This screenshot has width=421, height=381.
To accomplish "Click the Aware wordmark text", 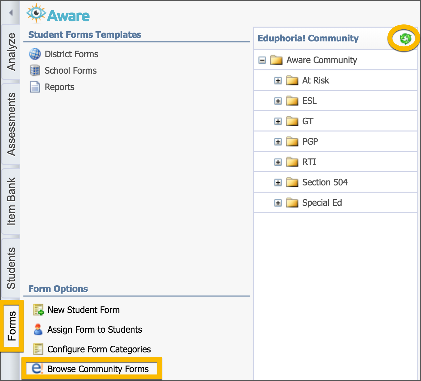I will tap(68, 16).
